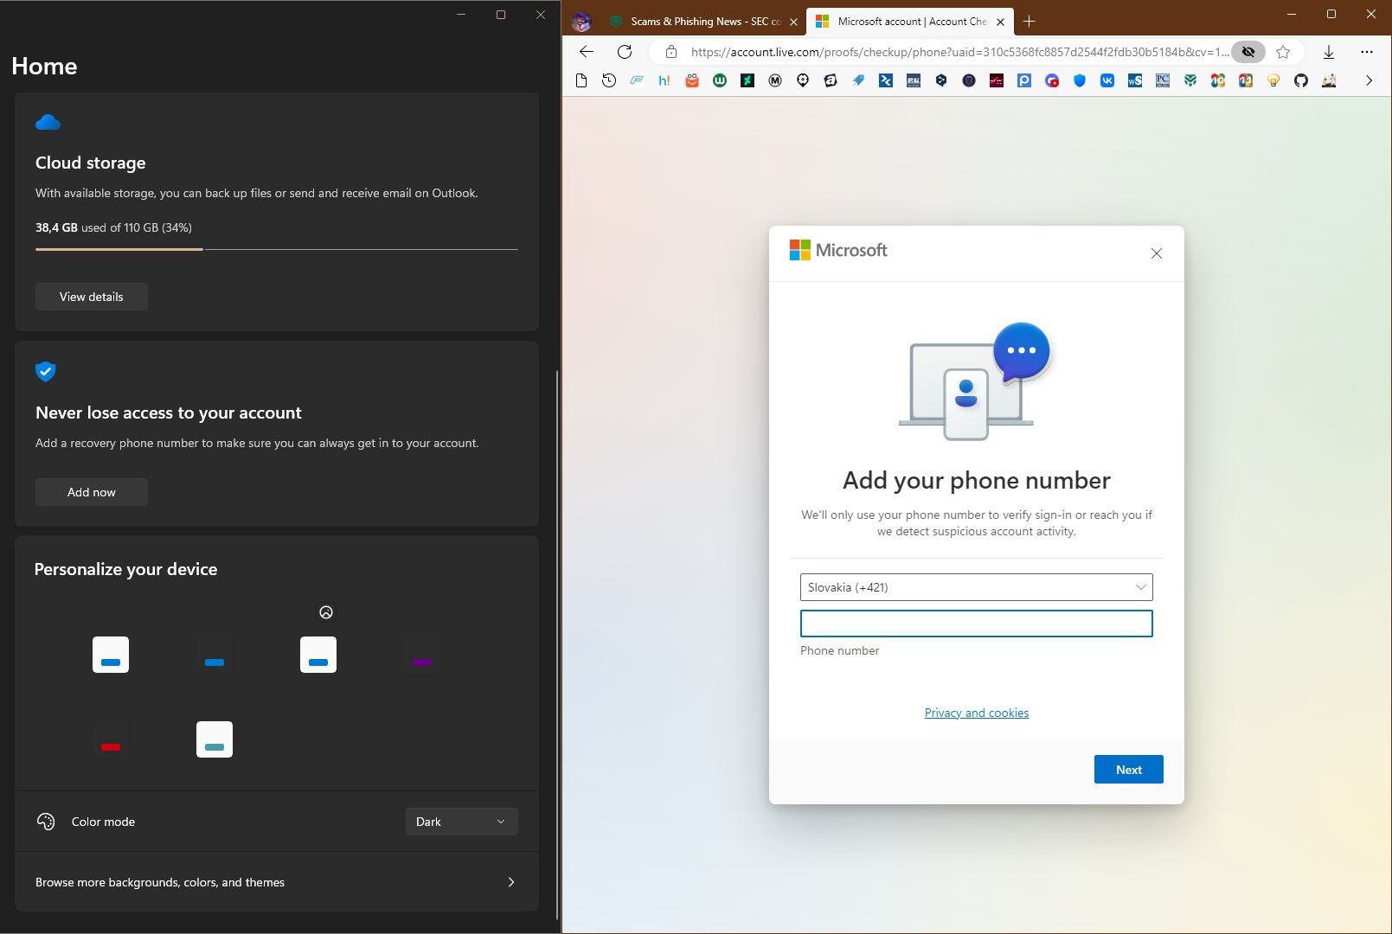Image resolution: width=1392 pixels, height=934 pixels.
Task: Open the blue price-tag bookmark
Action: point(858,80)
